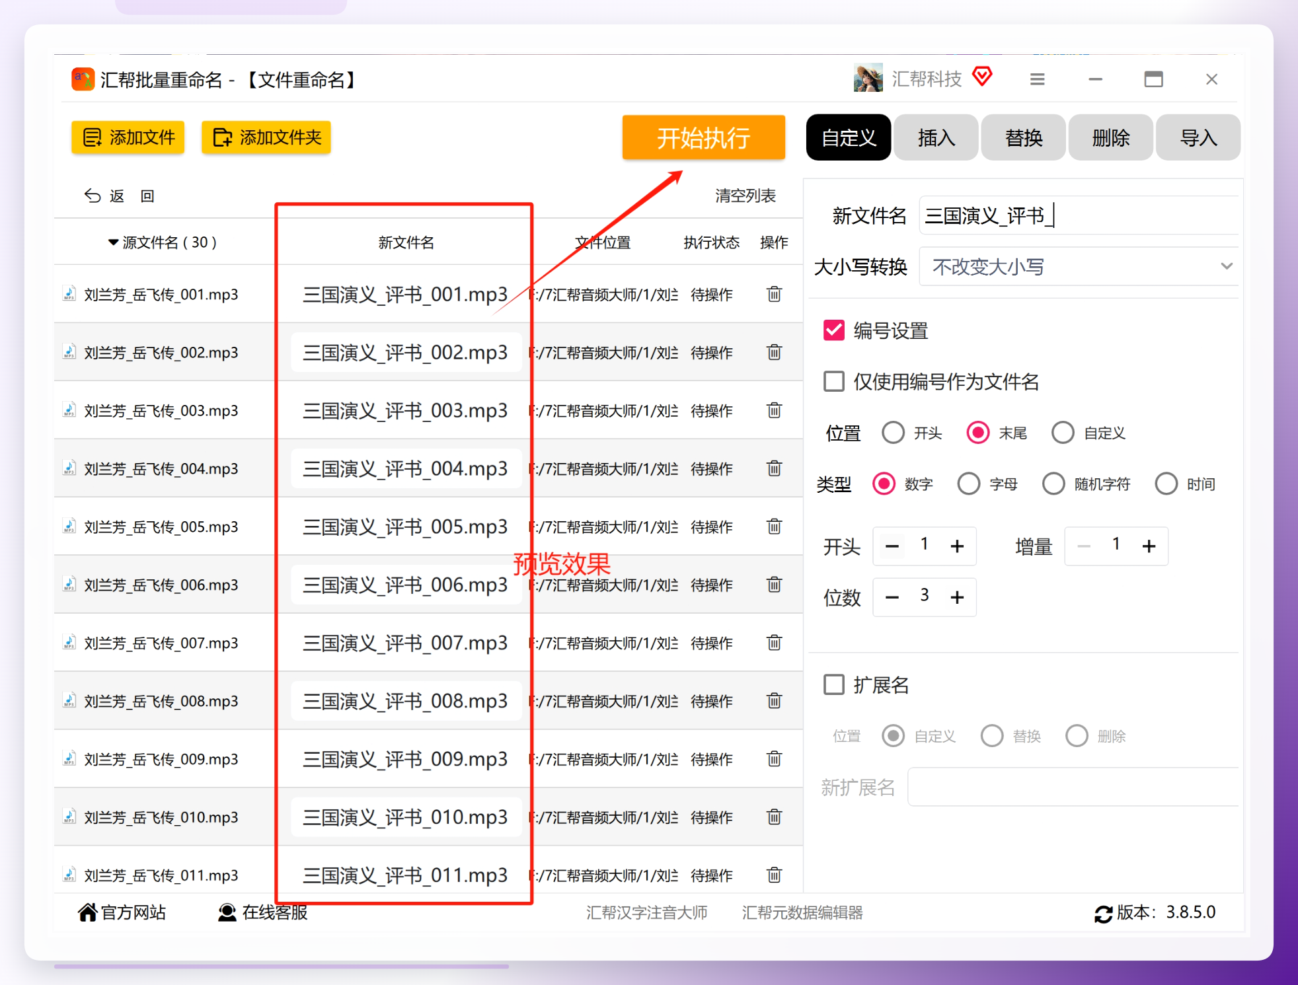Delete the 刘兰芳_岳飞传_001.mp3 row via trash icon
Viewport: 1298px width, 985px height.
pyautogui.click(x=774, y=294)
